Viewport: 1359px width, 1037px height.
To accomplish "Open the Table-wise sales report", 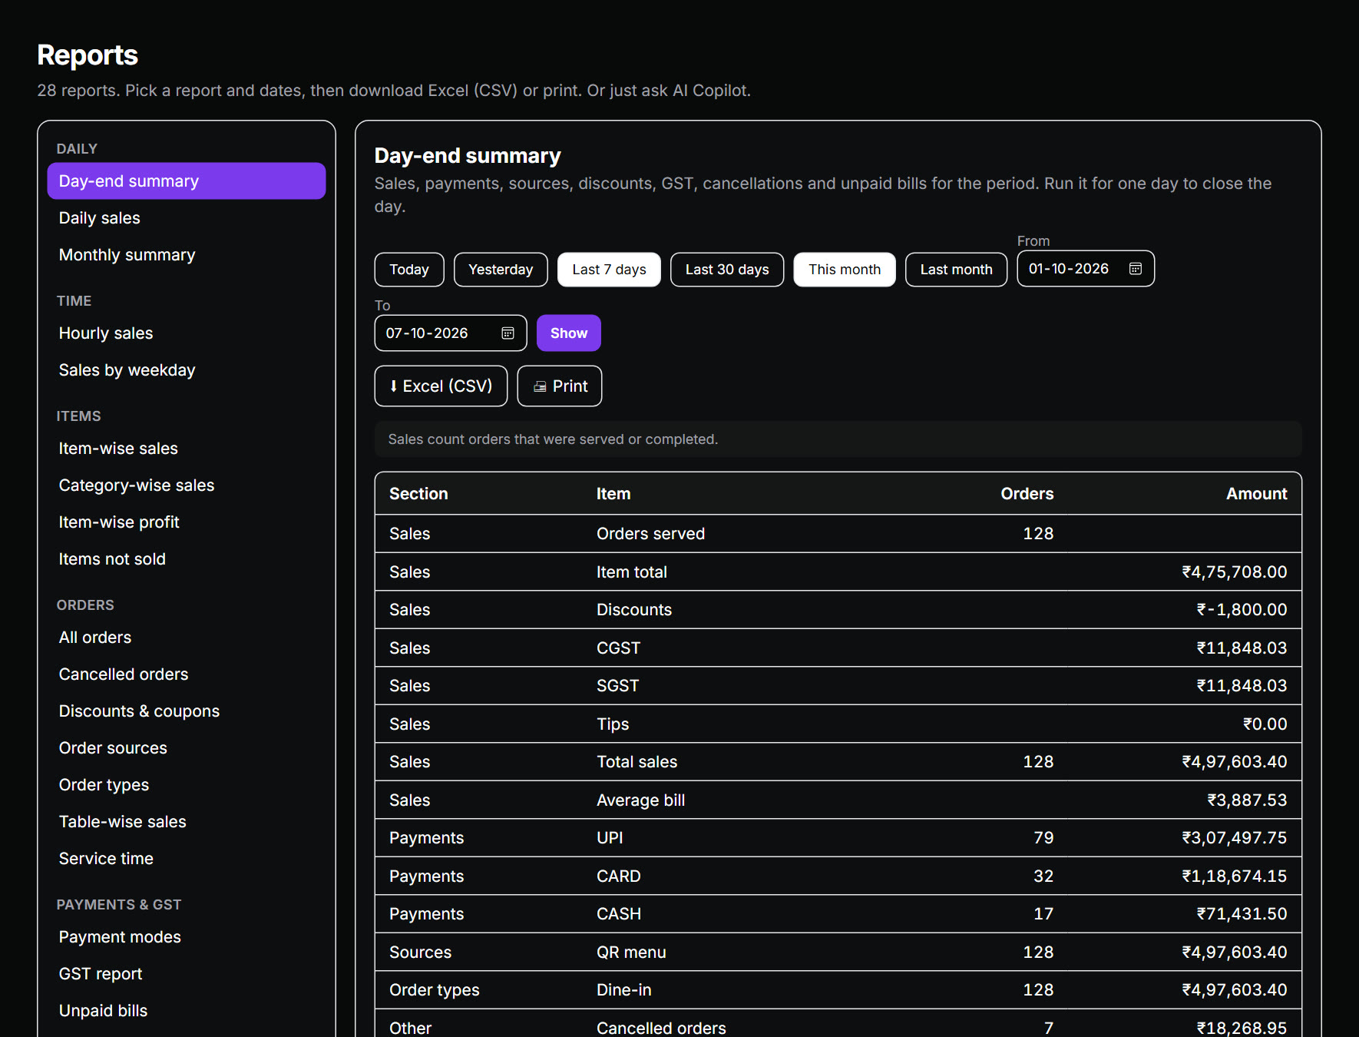I will pyautogui.click(x=187, y=822).
